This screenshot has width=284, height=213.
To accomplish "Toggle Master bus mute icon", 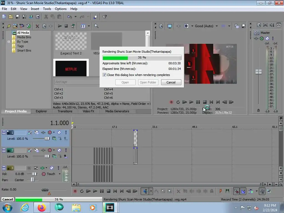I will (267, 38).
